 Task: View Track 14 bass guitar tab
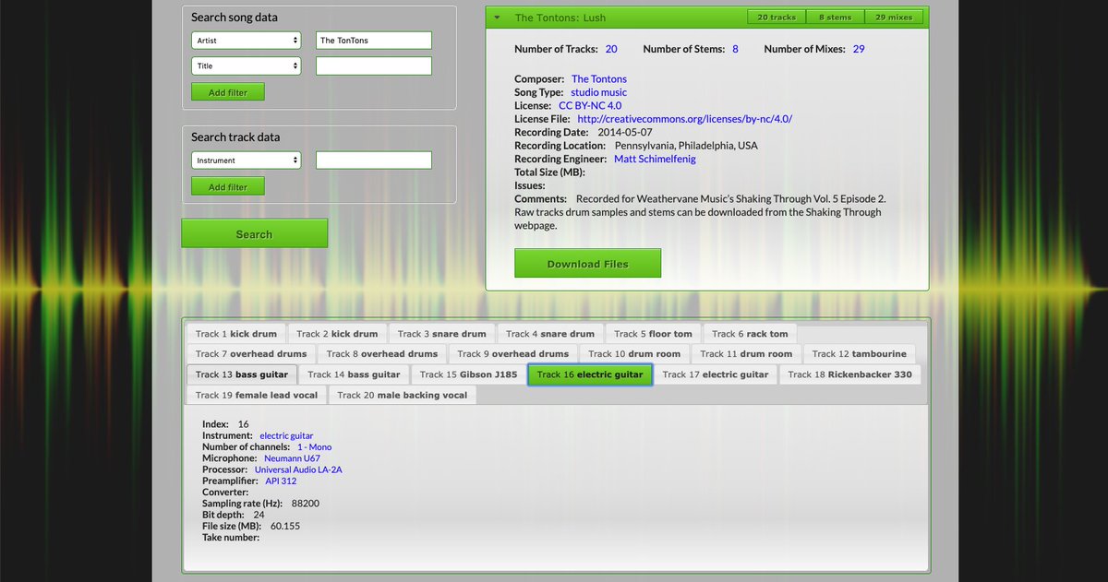tap(354, 374)
